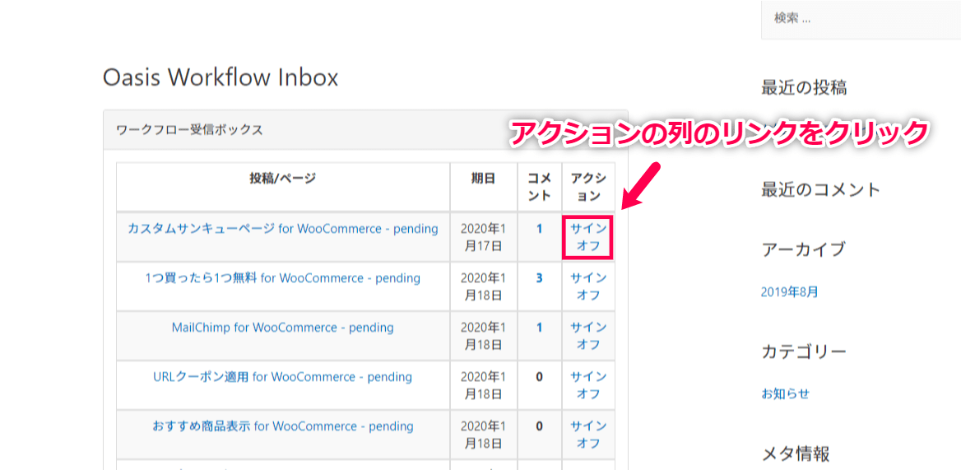Screen dimensions: 961x470
Task: Open the お知らせ category link
Action: click(785, 393)
